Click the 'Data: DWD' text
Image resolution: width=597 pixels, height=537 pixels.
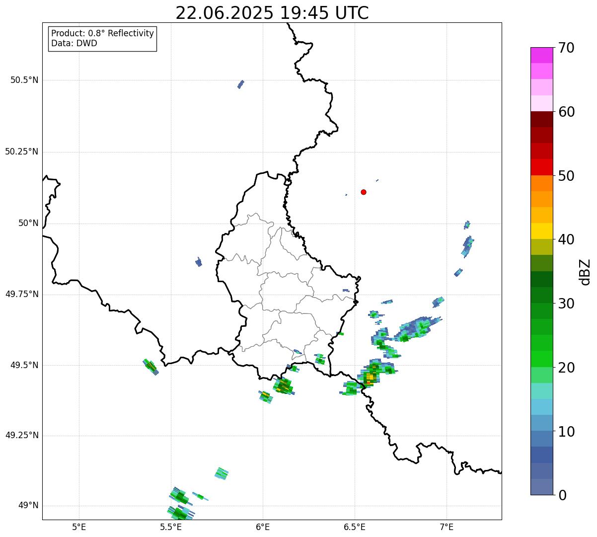pyautogui.click(x=74, y=43)
